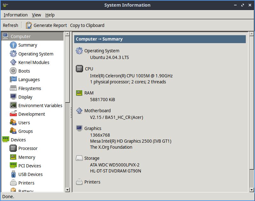Viewport: 255px width, 201px height.
Task: Open the Information menu
Action: (16, 15)
